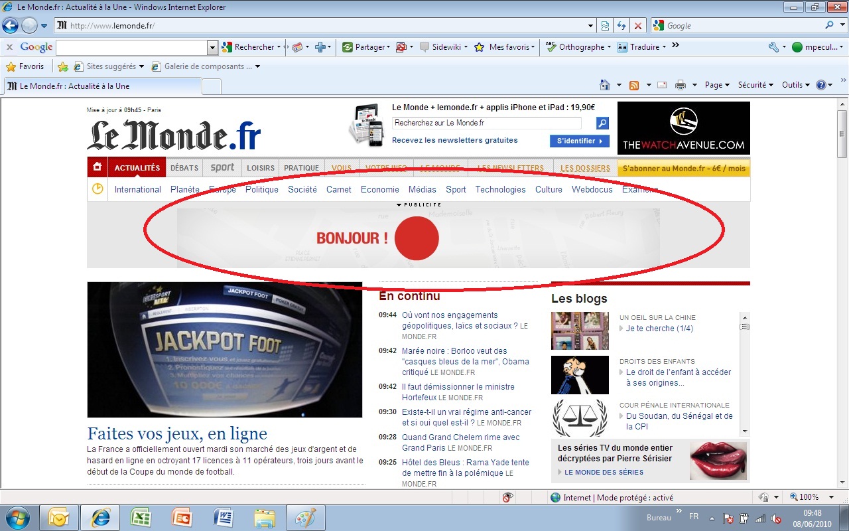Open the Marée noire Borloo news item
Screen dimensions: 849x531
tap(466, 362)
